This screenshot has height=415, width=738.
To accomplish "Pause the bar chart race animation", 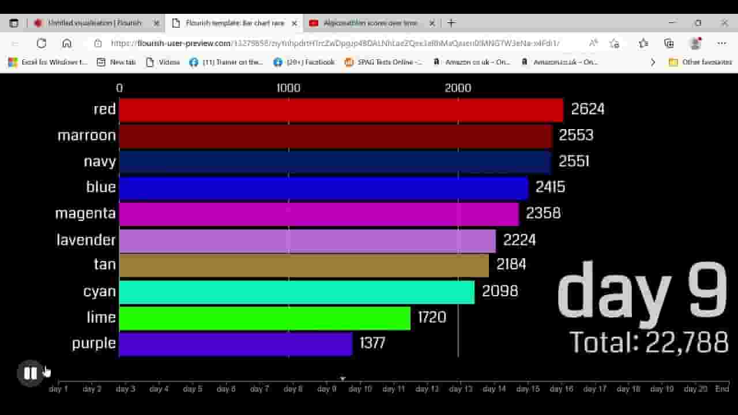I will pyautogui.click(x=30, y=373).
